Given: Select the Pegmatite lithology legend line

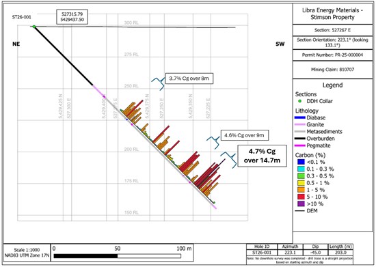Looking at the screenshot, I should click(x=300, y=145).
